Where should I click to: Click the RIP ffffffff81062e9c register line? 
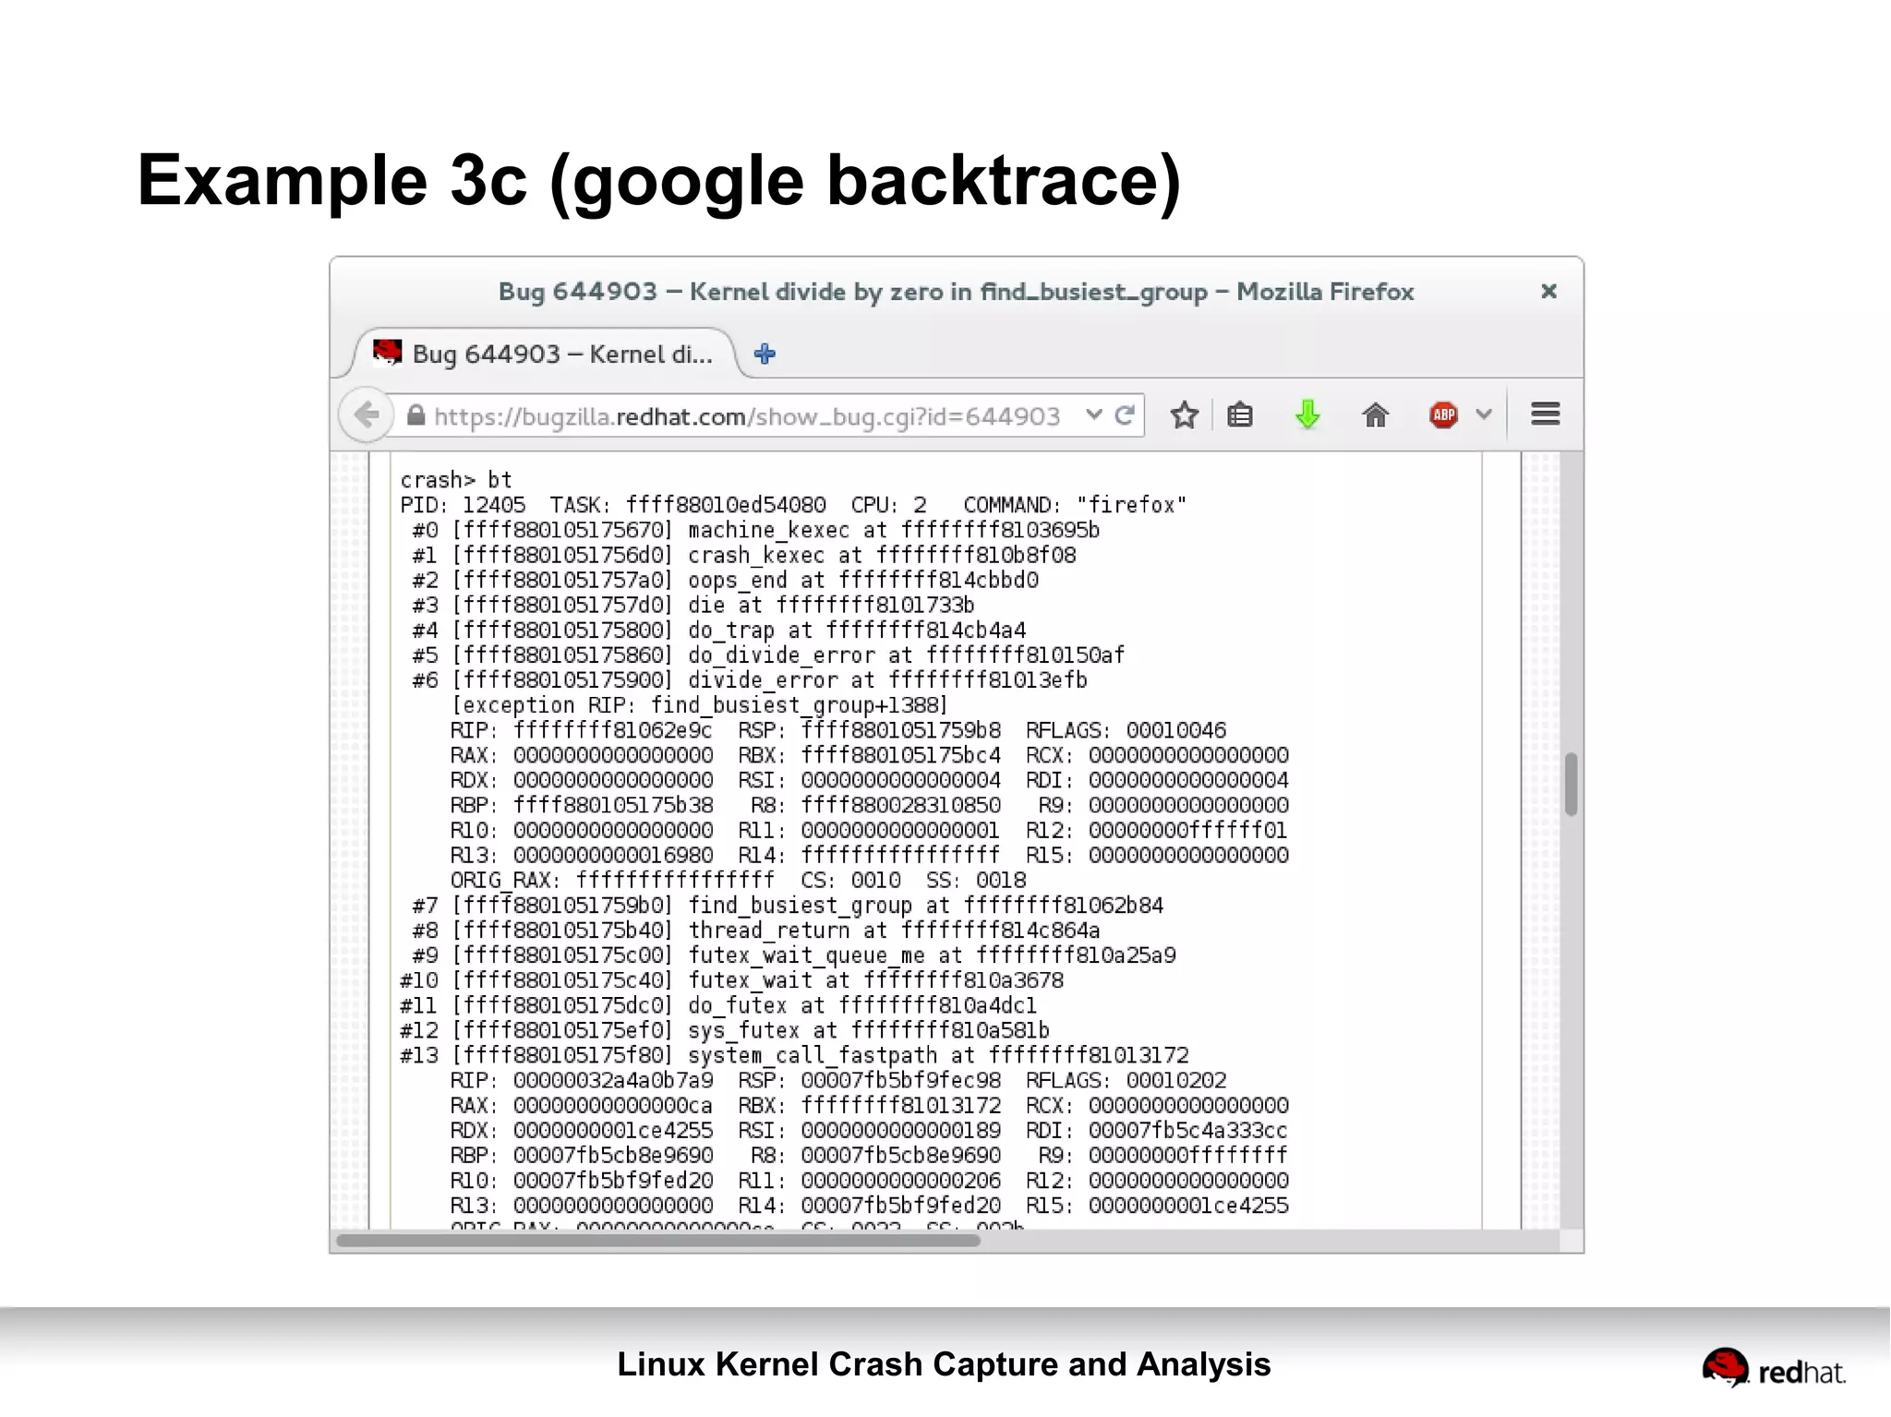(x=838, y=730)
